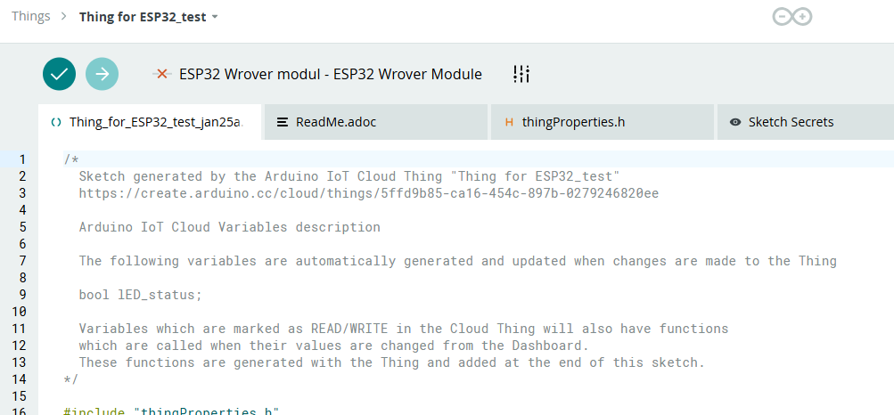Open the Sketch Secrets tab
The height and width of the screenshot is (415, 894).
point(806,122)
